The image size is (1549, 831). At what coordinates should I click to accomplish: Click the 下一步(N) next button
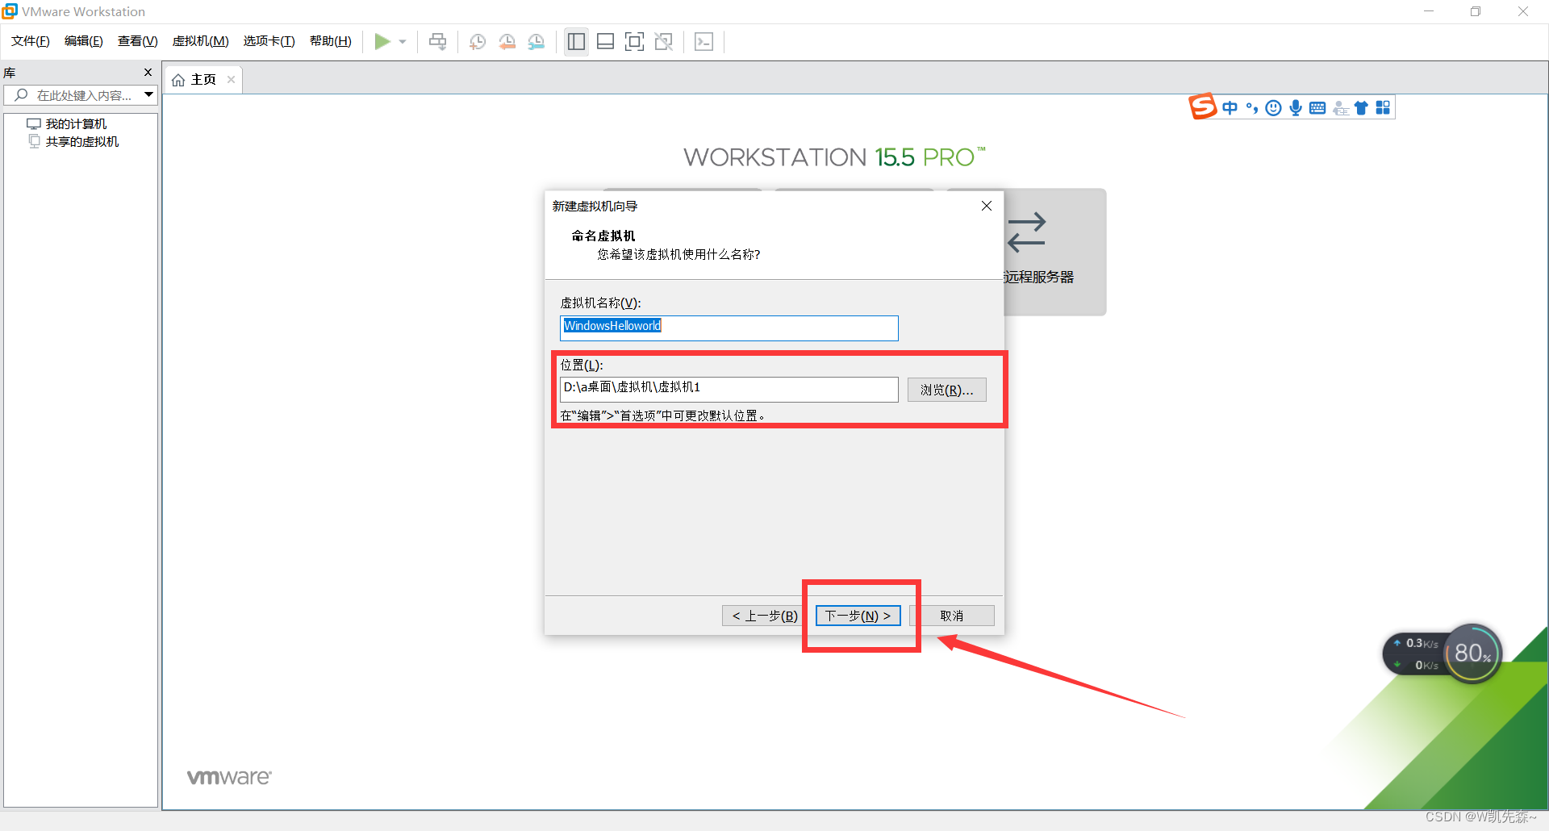click(x=858, y=616)
